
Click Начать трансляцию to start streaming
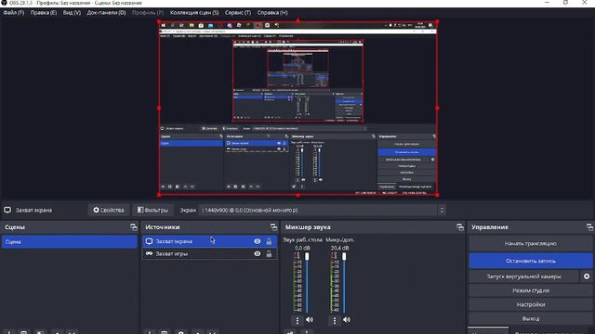tap(531, 243)
